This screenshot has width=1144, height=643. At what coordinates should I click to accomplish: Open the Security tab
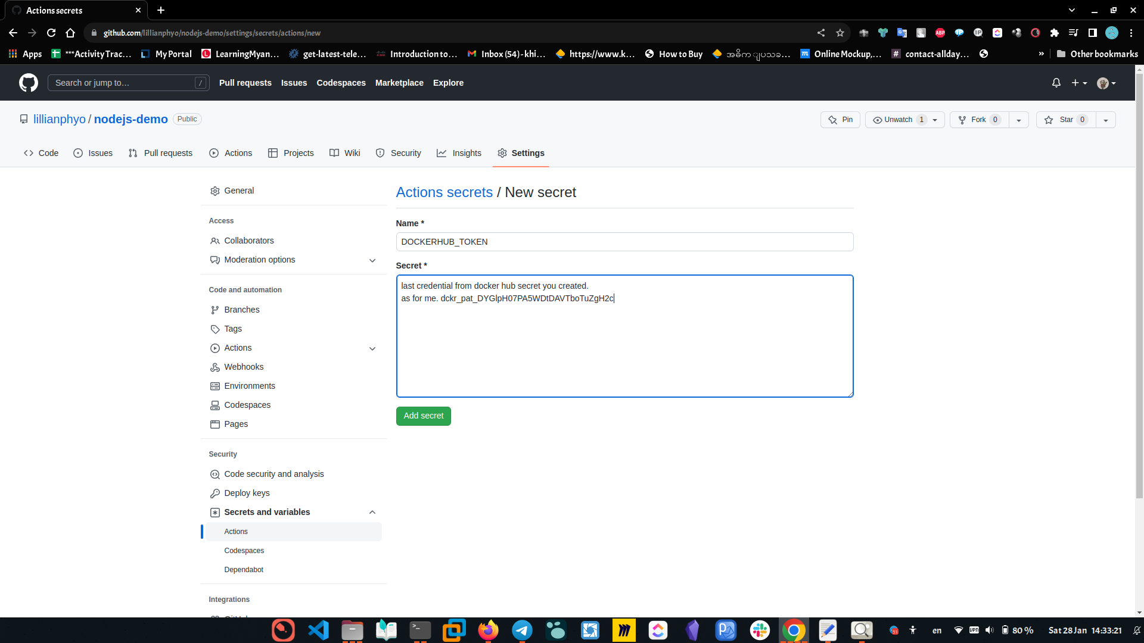point(399,153)
